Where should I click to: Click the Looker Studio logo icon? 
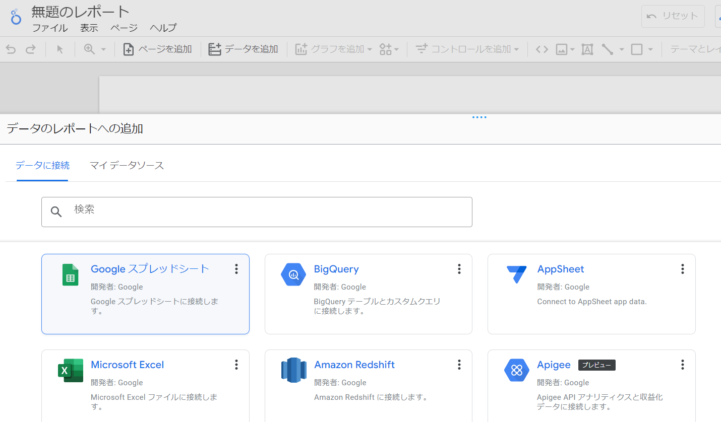16,17
